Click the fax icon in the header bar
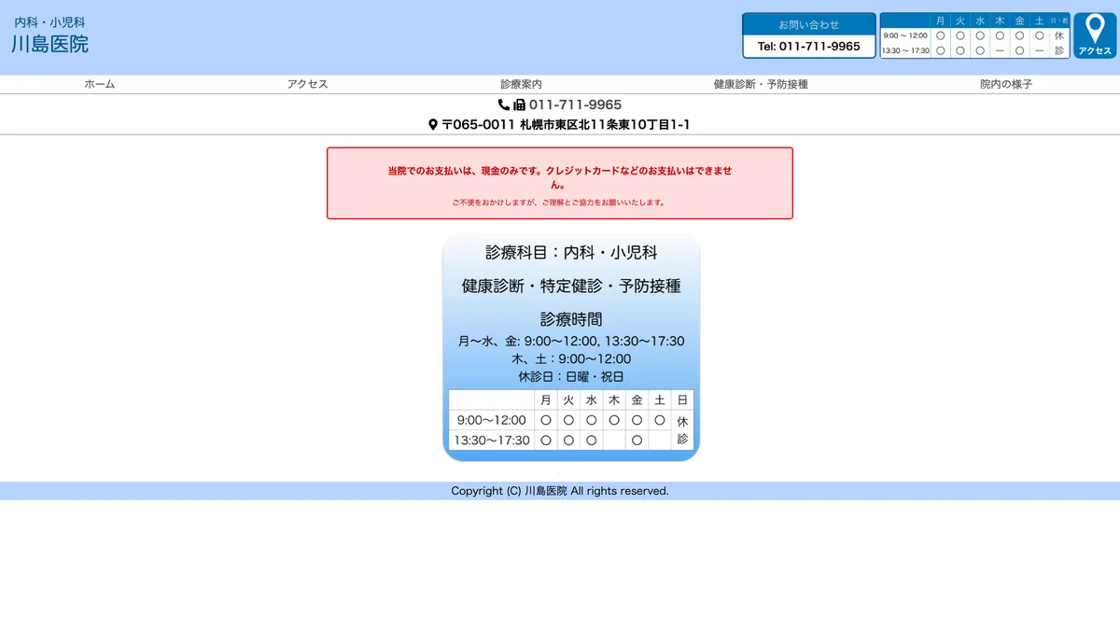The width and height of the screenshot is (1120, 630). 519,105
